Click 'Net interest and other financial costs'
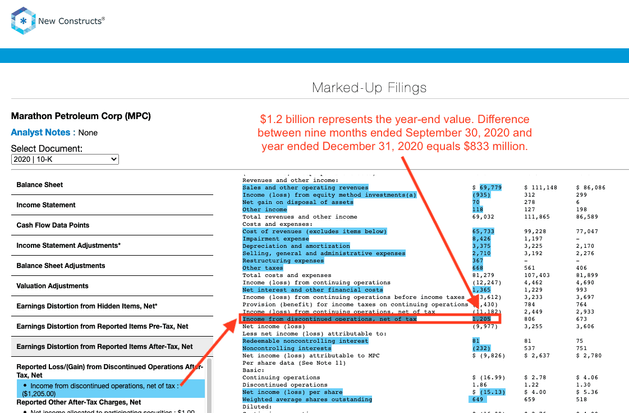 [x=313, y=290]
